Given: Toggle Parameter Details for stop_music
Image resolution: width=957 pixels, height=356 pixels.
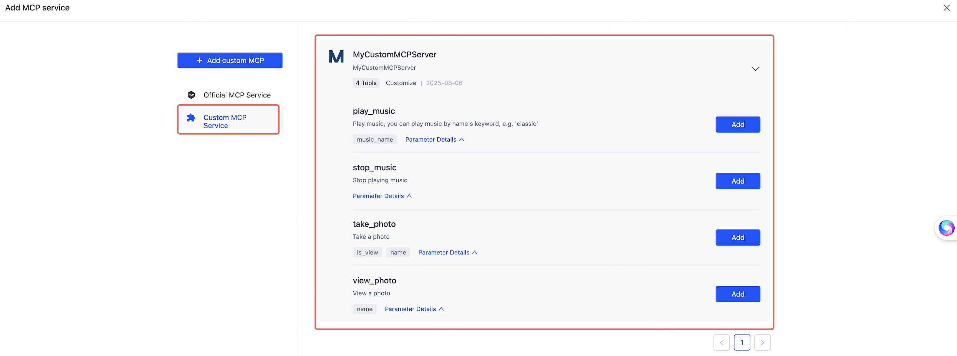Looking at the screenshot, I should click(x=382, y=196).
